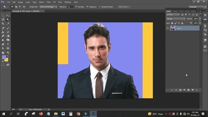This screenshot has width=208, height=117.
Task: Toggle layer filtering switch in Layers panel
Action: pos(201,14)
